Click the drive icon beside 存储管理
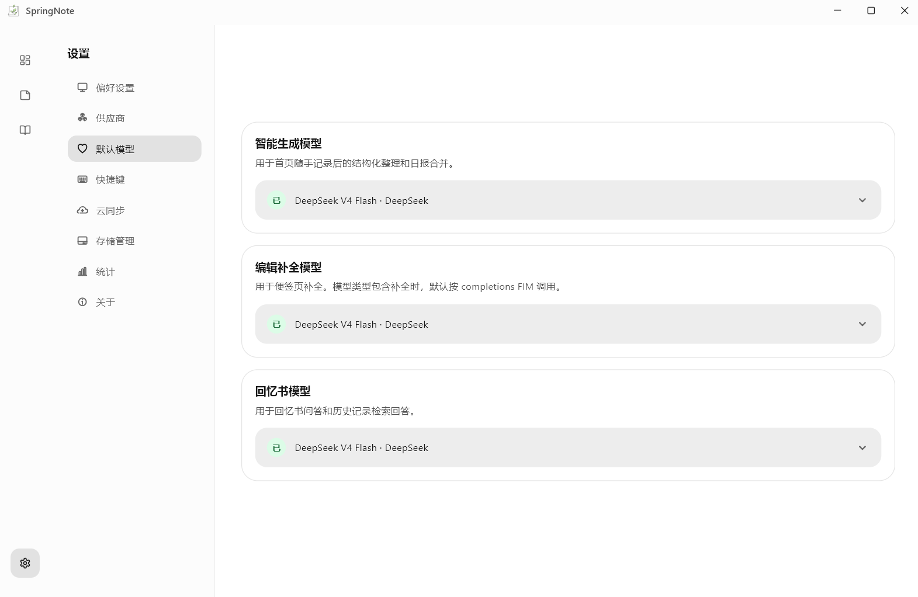 pos(82,241)
